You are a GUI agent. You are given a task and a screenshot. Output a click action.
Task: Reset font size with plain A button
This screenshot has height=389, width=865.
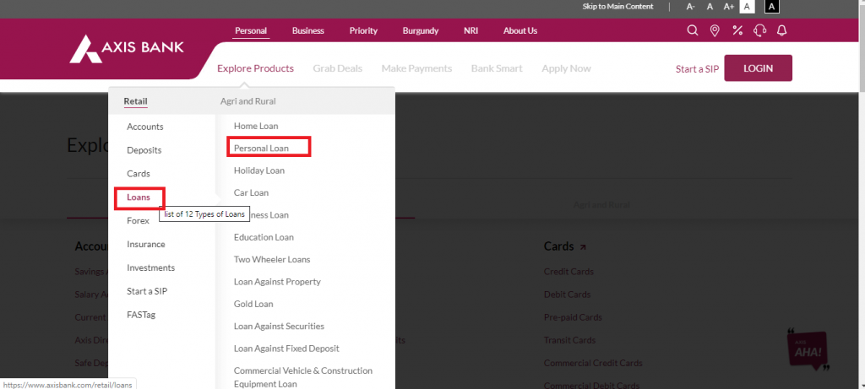pyautogui.click(x=710, y=7)
